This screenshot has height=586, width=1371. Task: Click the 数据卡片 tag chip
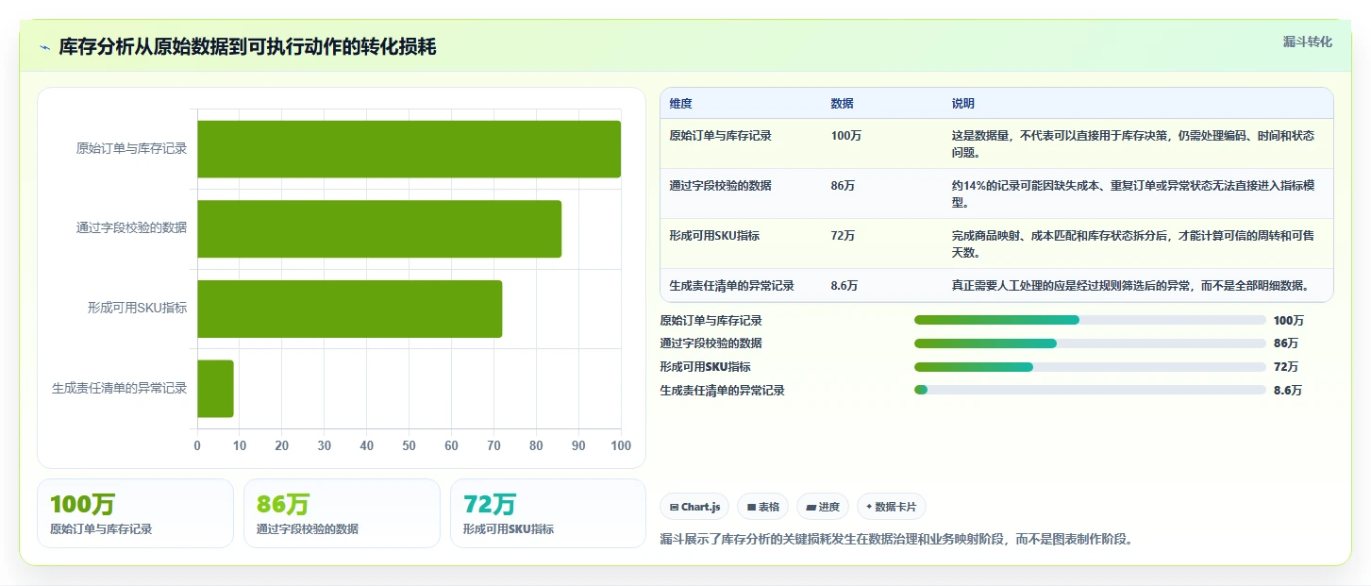click(892, 507)
